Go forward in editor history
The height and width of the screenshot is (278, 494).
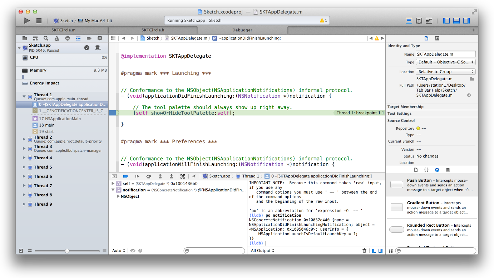(133, 38)
